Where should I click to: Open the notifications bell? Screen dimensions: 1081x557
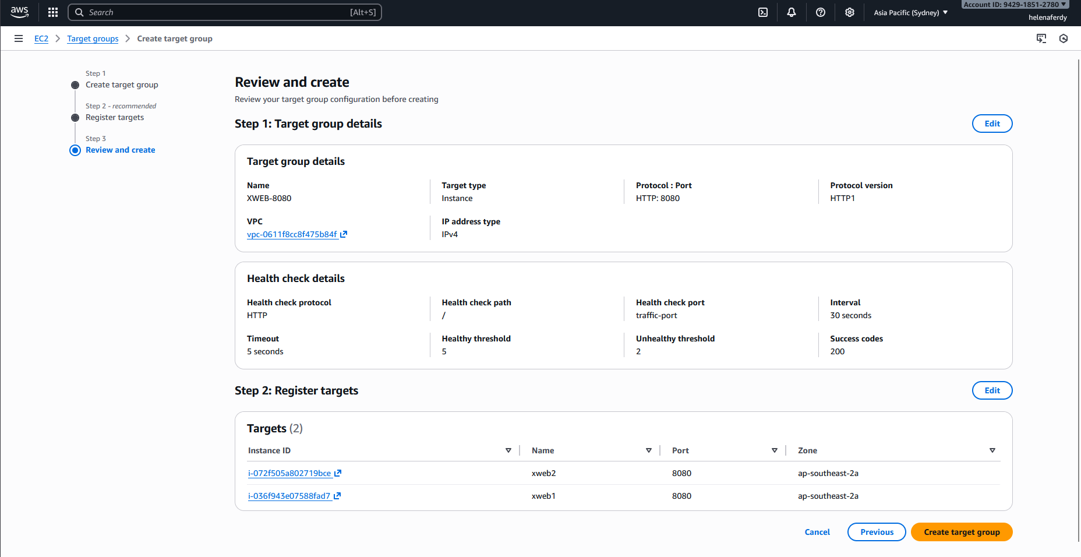tap(792, 12)
